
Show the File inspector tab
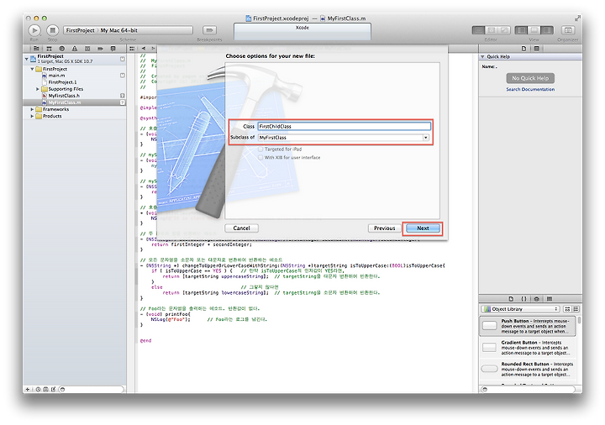[523, 49]
